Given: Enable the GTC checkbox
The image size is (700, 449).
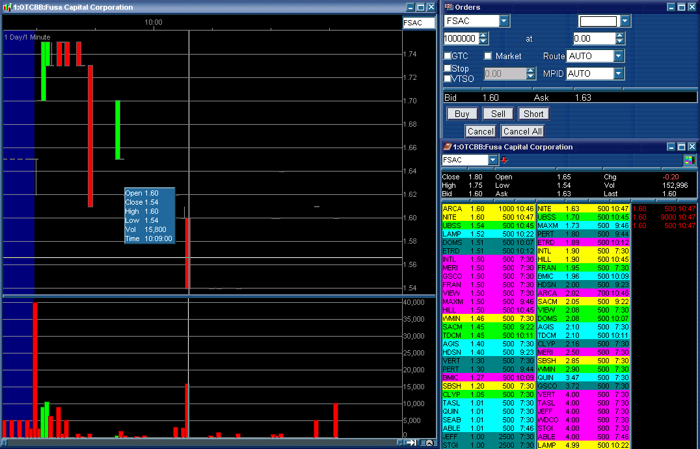Looking at the screenshot, I should pyautogui.click(x=448, y=56).
